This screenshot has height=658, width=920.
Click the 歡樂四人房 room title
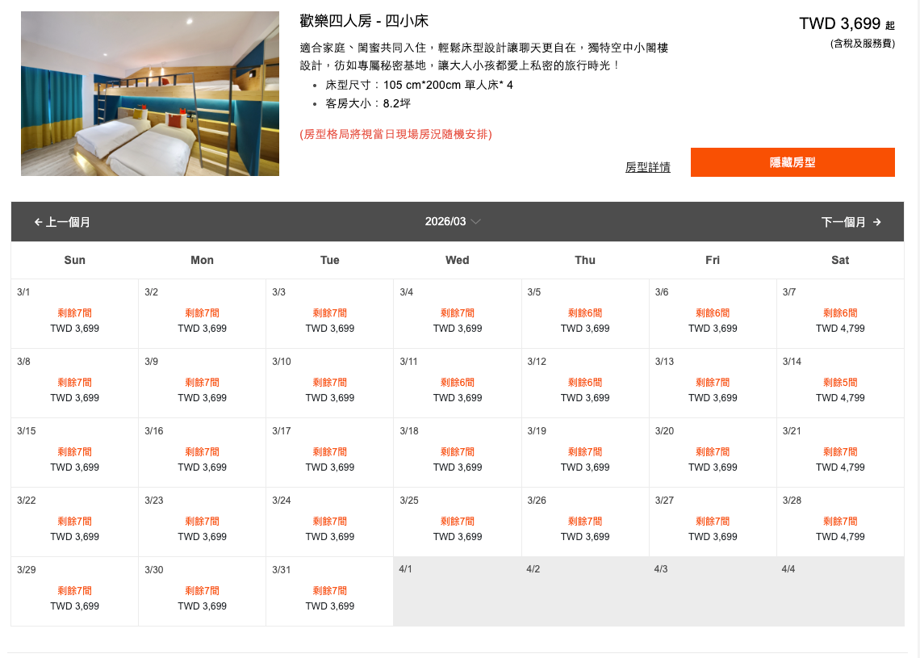click(x=364, y=22)
